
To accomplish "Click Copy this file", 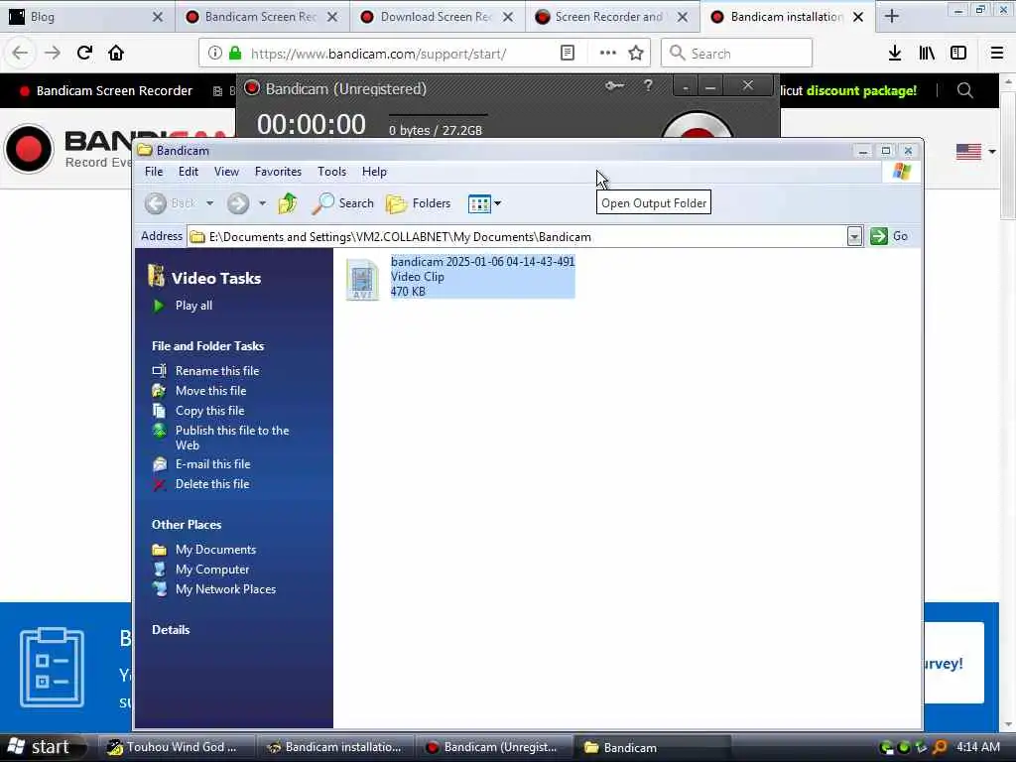I will [x=210, y=411].
